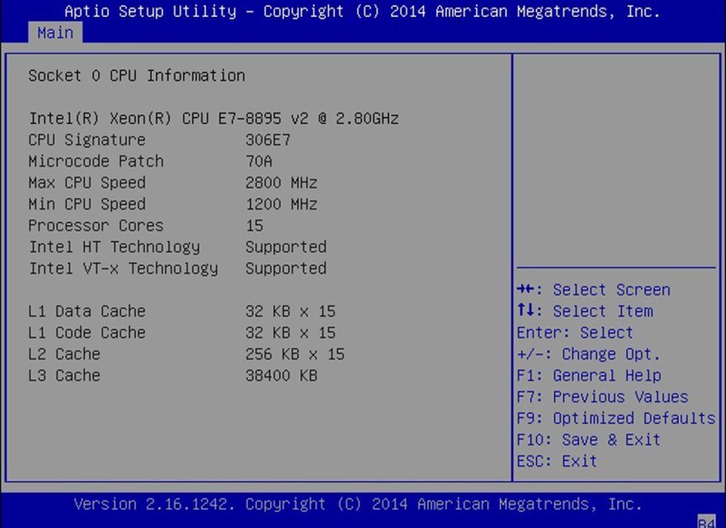Click Supported next to Intel HT Technology
726x528 pixels.
coord(285,247)
